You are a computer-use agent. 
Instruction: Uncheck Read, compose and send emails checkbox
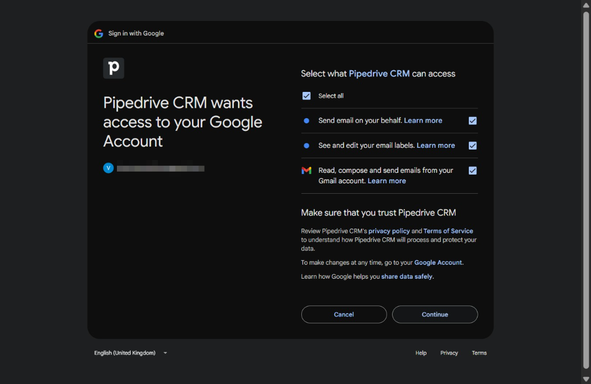pyautogui.click(x=472, y=170)
